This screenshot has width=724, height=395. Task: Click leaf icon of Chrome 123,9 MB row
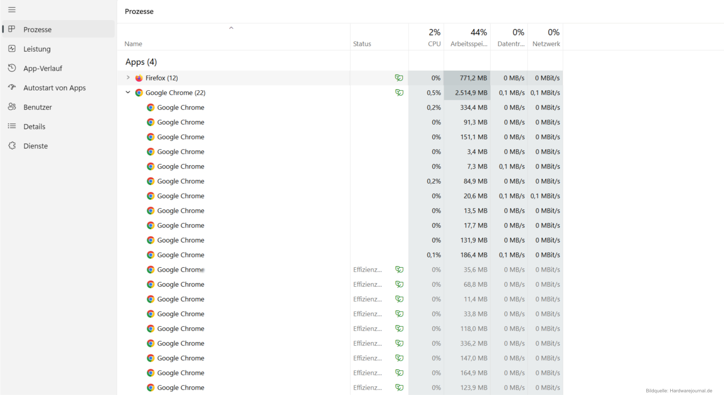(399, 387)
